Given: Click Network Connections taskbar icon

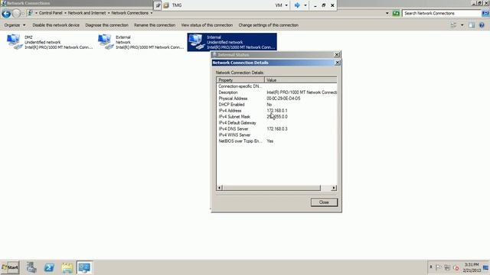Looking at the screenshot, I should tap(84, 267).
